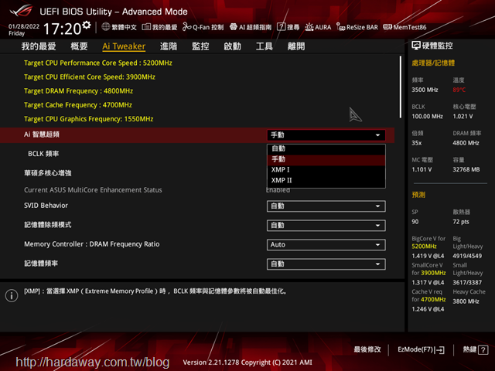Click the 100.00 MHz BCLK value
Image resolution: width=495 pixels, height=371 pixels.
(x=427, y=117)
